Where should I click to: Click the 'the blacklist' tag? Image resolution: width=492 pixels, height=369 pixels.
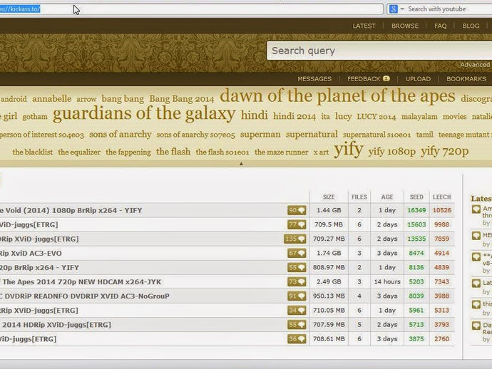coord(33,152)
